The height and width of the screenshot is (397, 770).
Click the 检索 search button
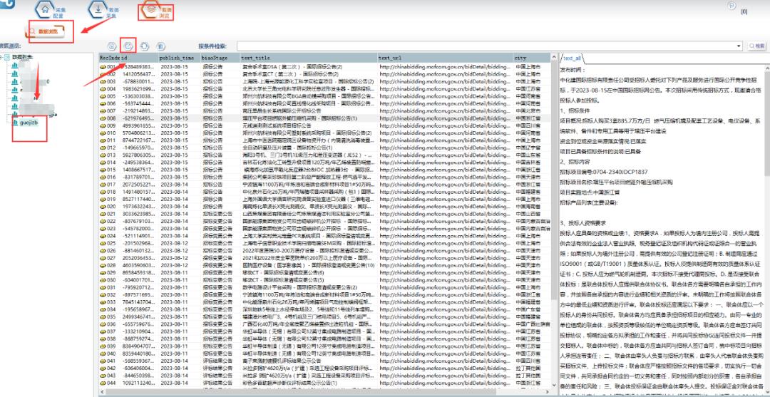pyautogui.click(x=756, y=46)
